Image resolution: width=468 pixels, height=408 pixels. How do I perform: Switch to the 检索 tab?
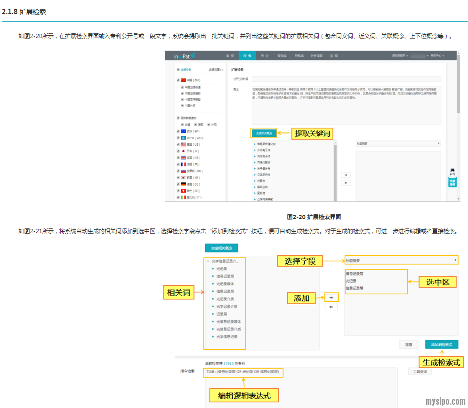coord(247,56)
